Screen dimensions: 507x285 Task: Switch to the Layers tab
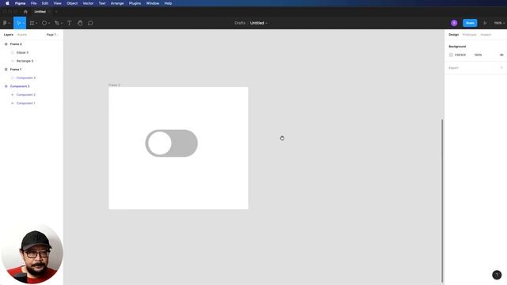click(9, 35)
